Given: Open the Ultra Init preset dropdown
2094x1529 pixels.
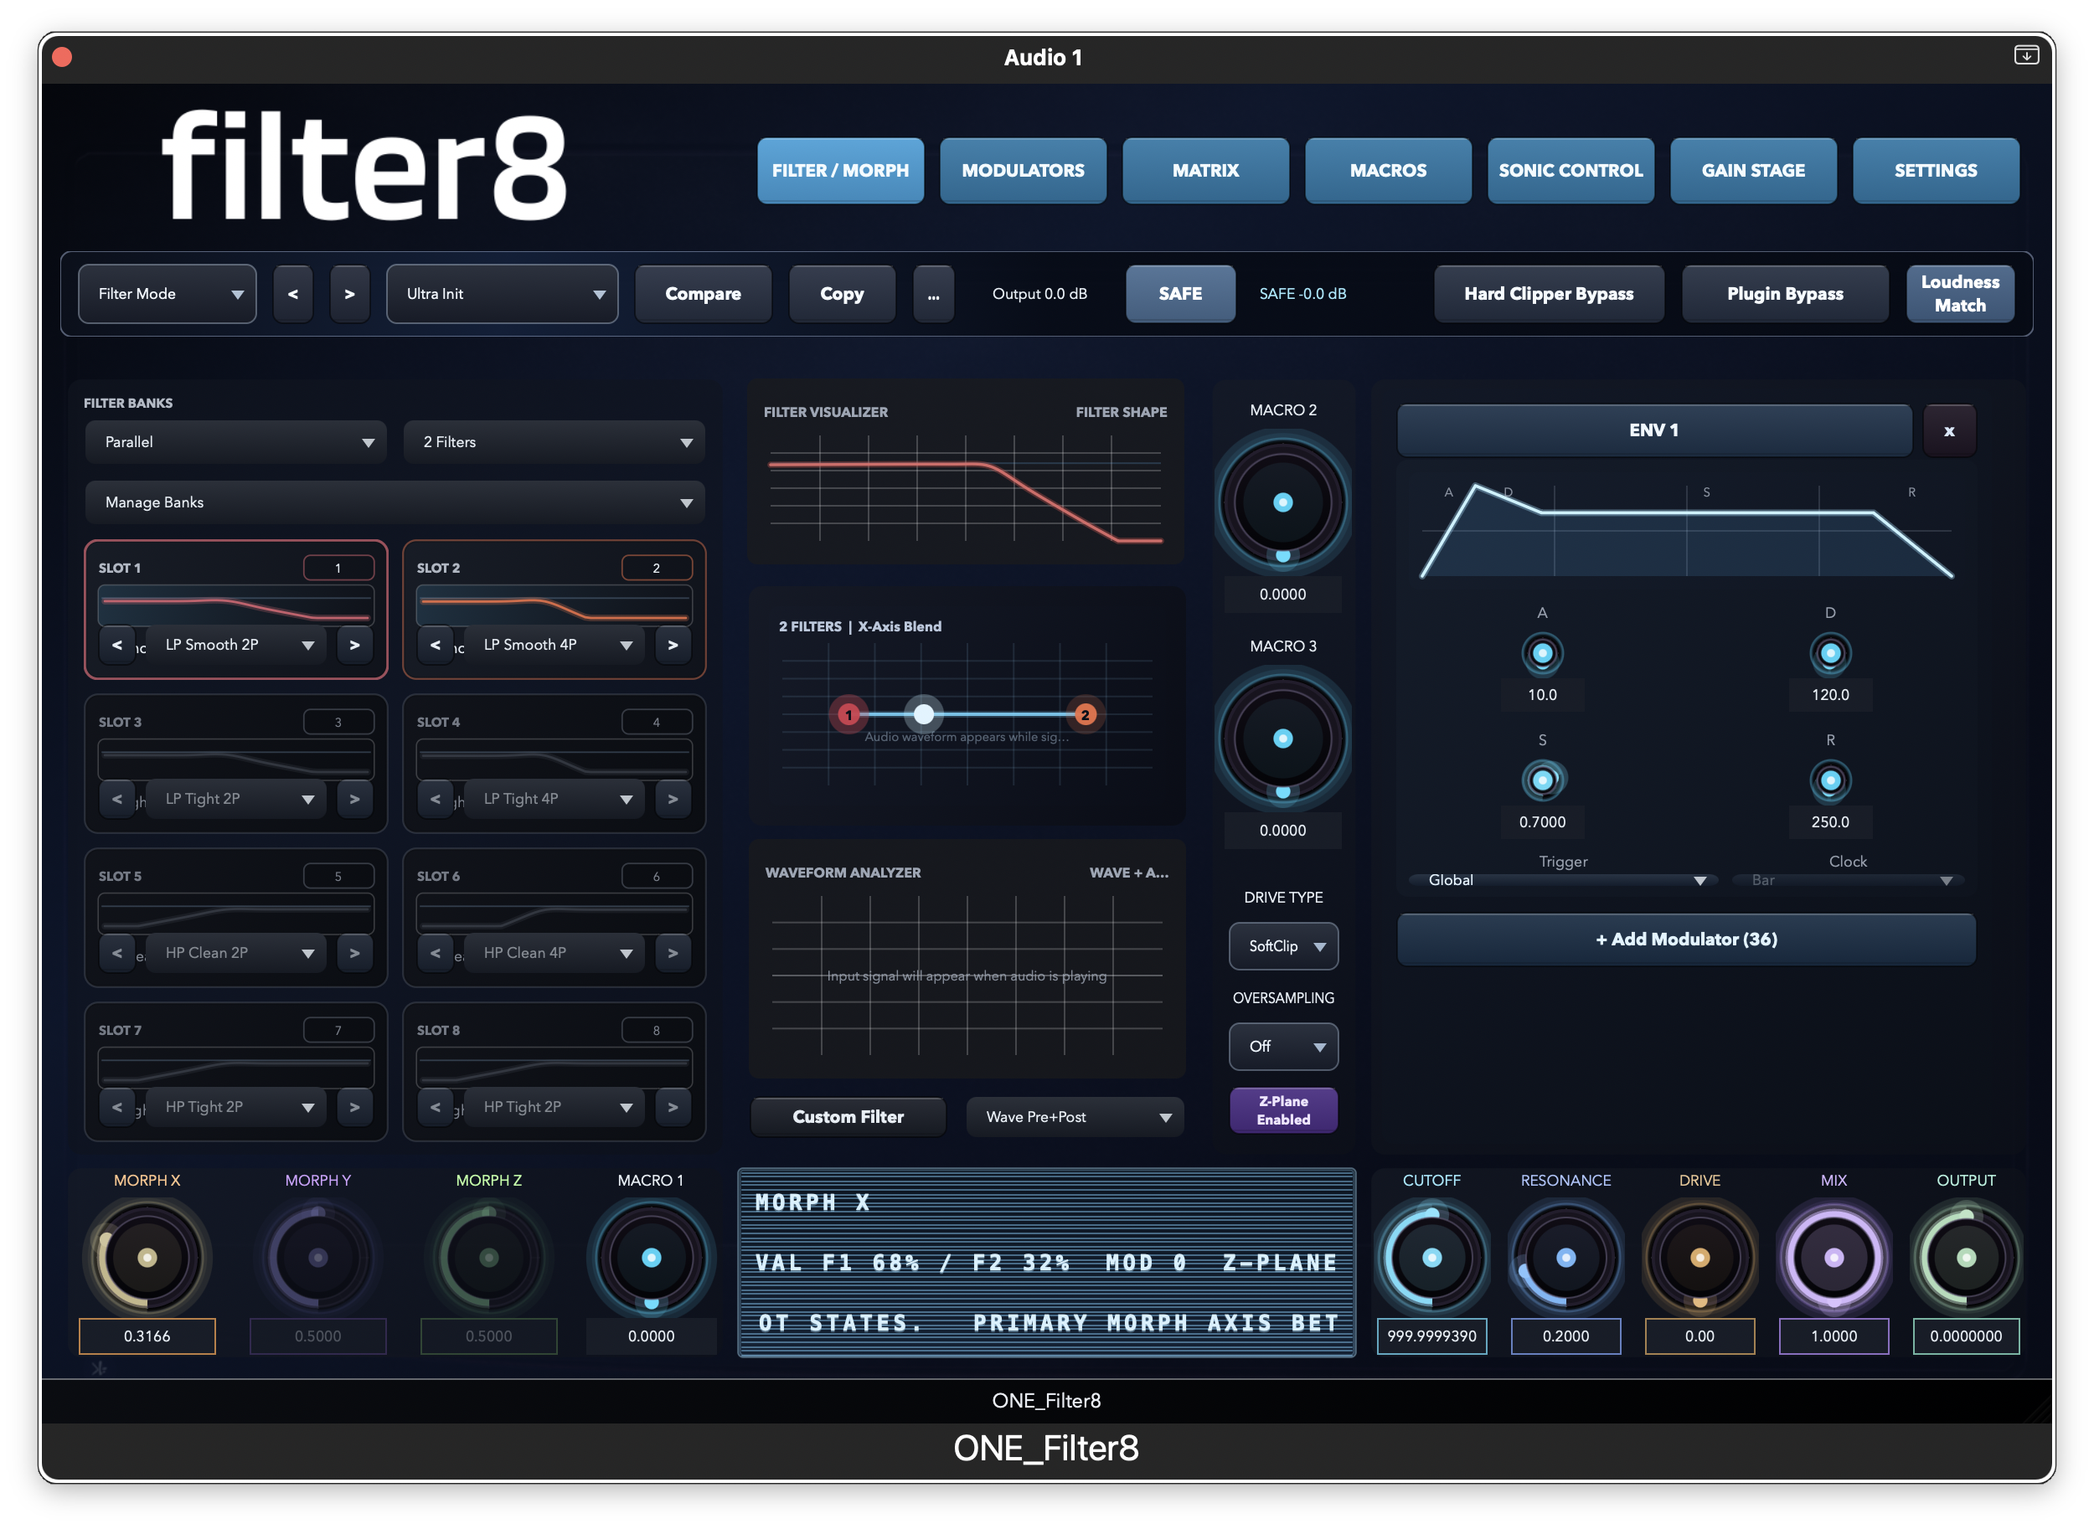Looking at the screenshot, I should pos(502,293).
